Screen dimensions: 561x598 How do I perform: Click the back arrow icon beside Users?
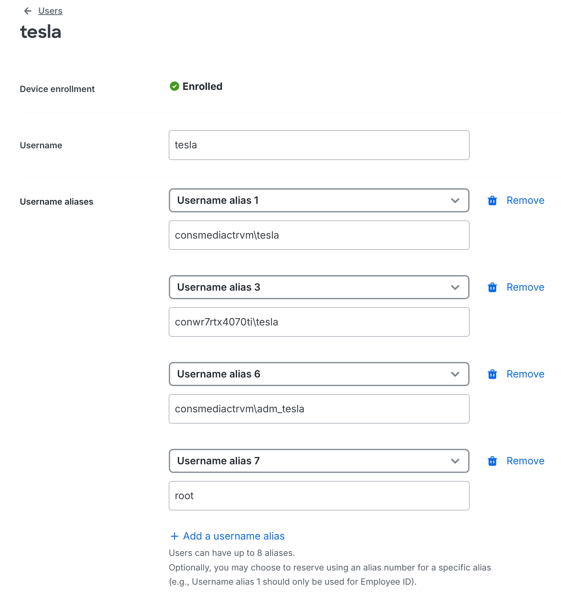28,11
